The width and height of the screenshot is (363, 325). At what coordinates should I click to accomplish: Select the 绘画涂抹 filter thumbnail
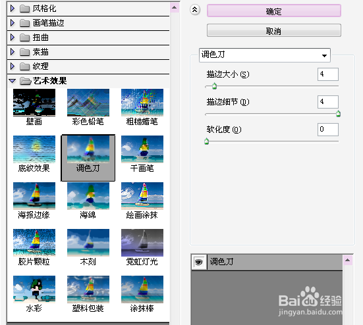point(142,196)
